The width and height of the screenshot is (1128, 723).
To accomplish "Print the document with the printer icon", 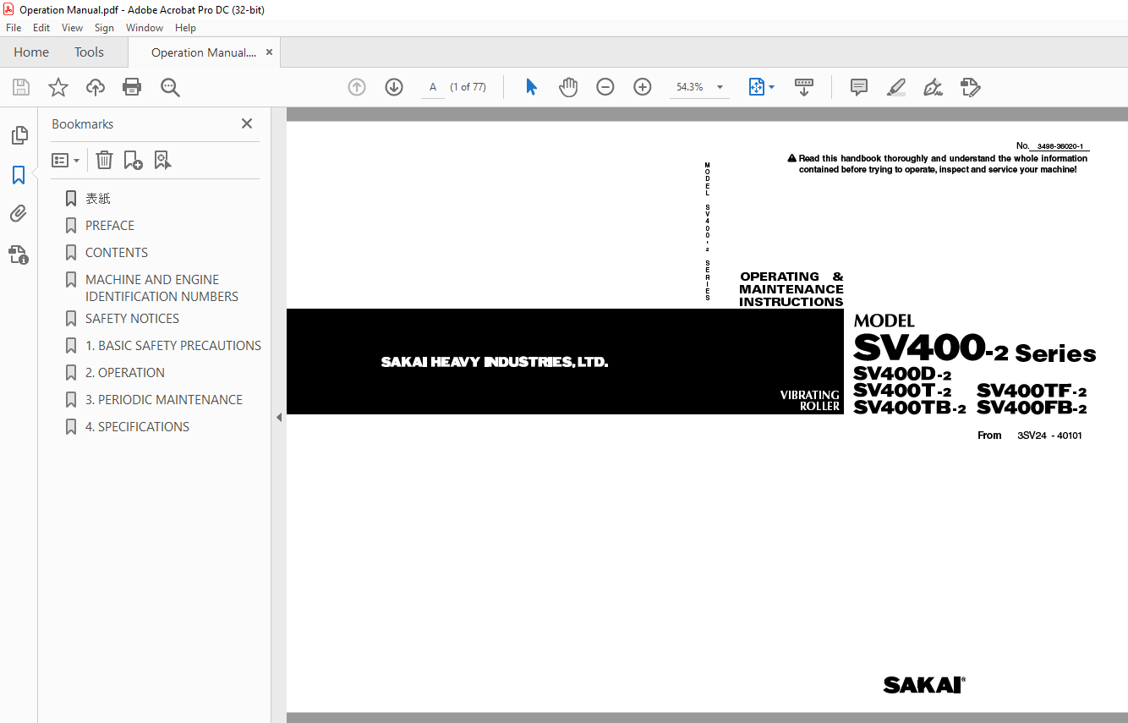I will tap(132, 87).
